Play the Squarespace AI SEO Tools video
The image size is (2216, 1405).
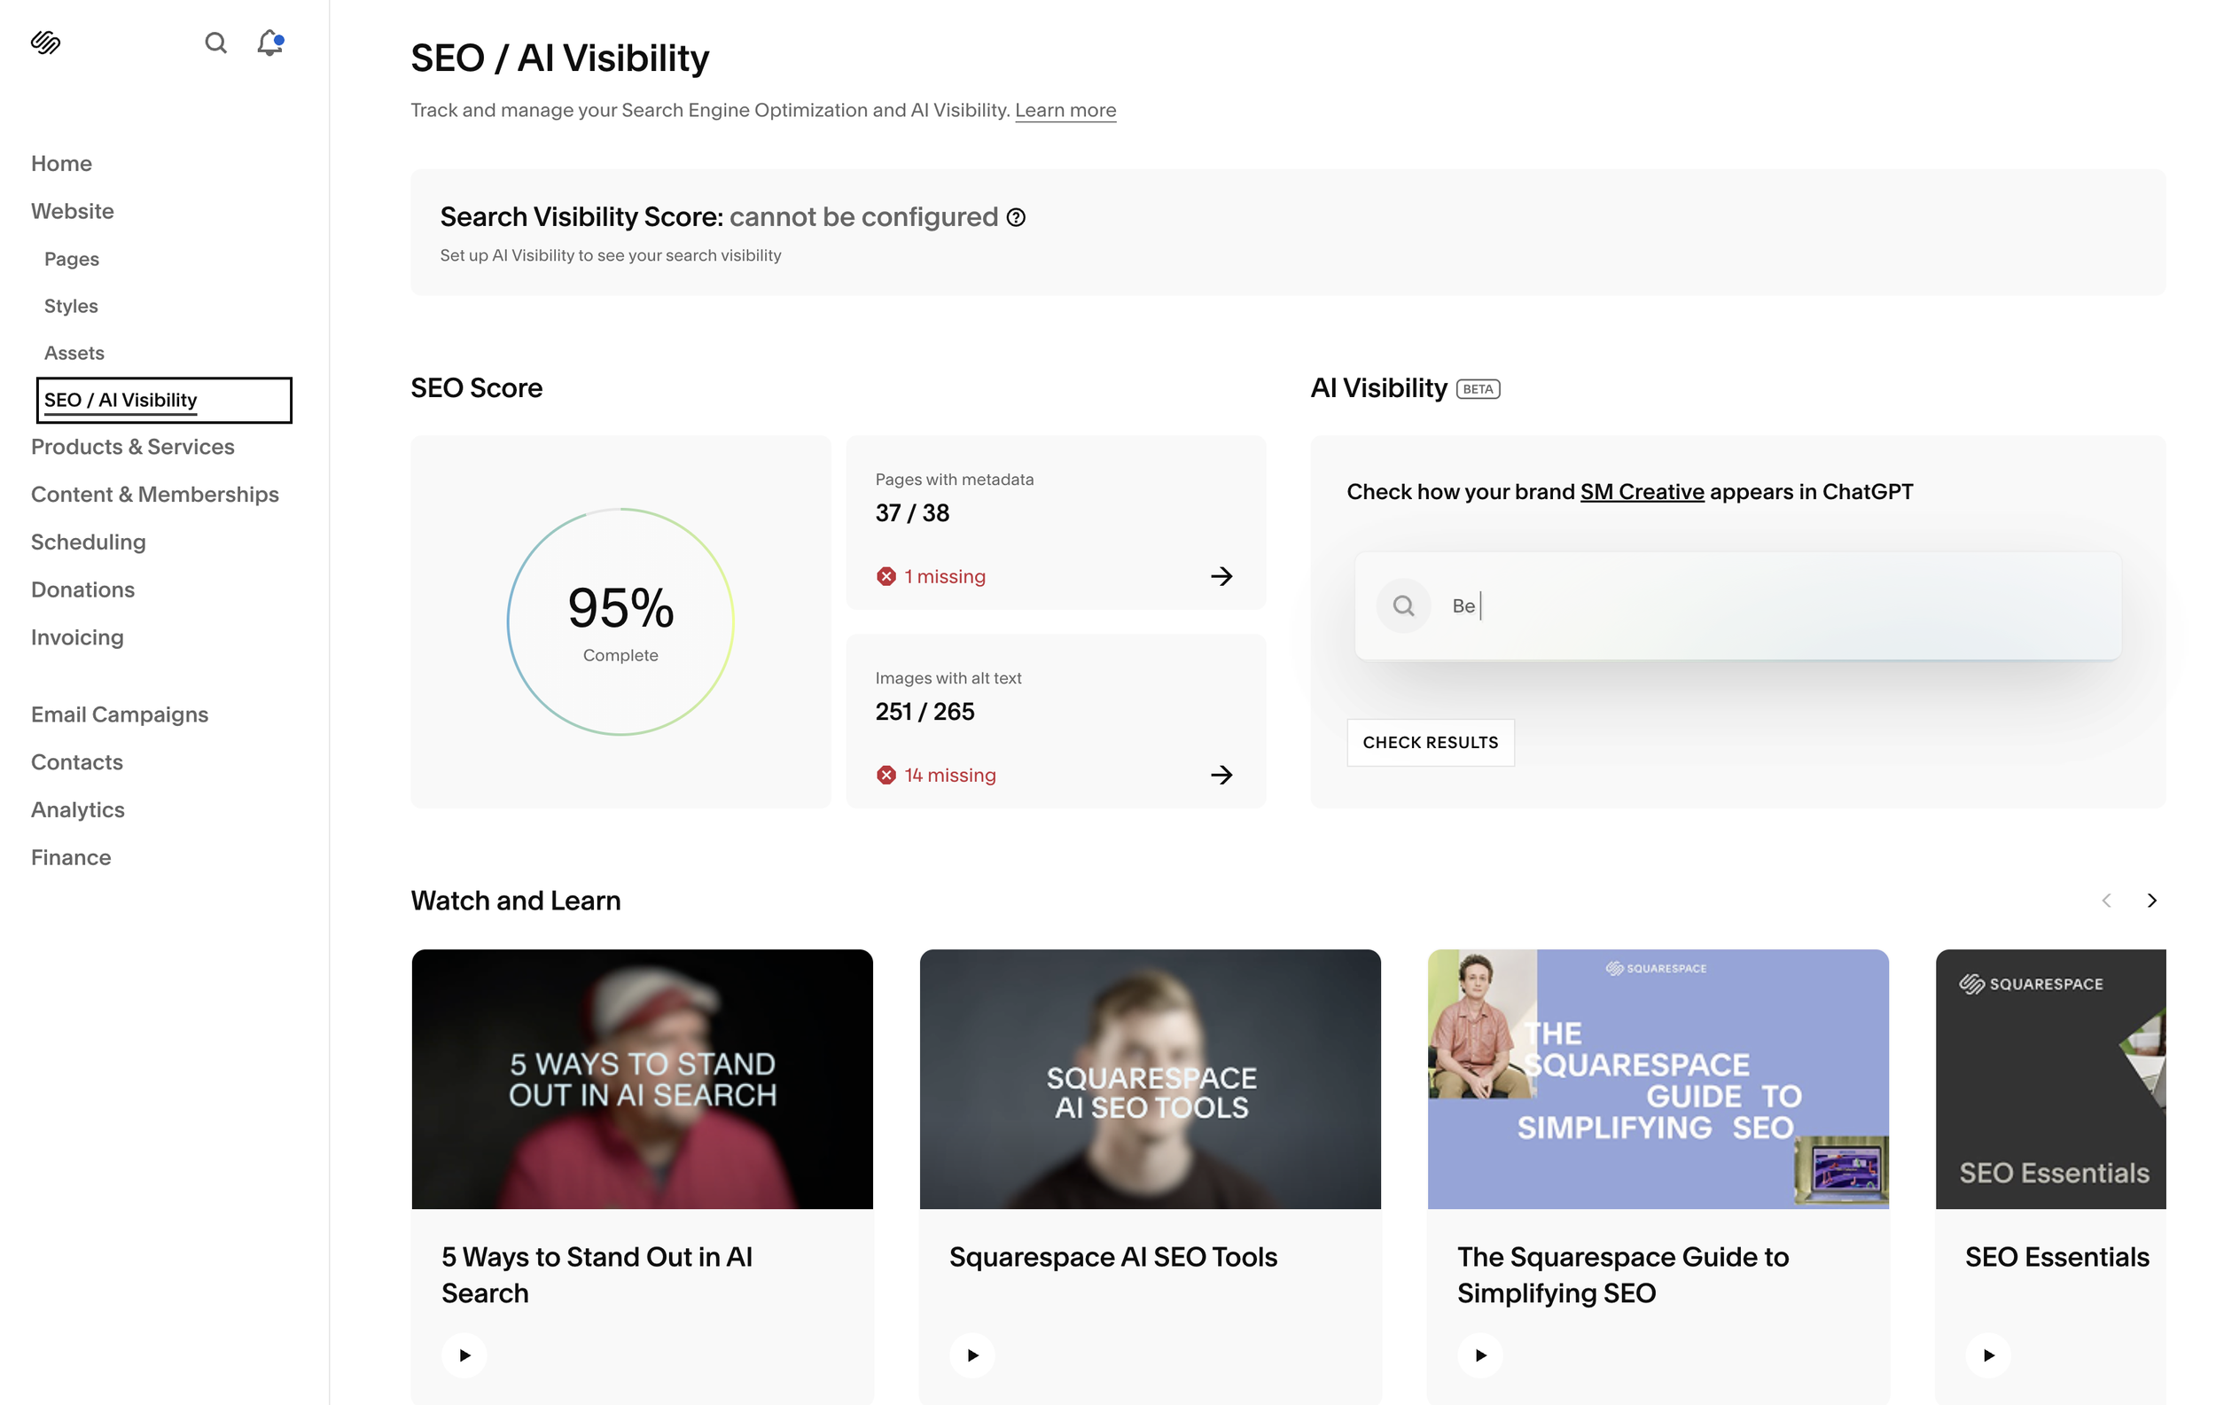[x=971, y=1354]
